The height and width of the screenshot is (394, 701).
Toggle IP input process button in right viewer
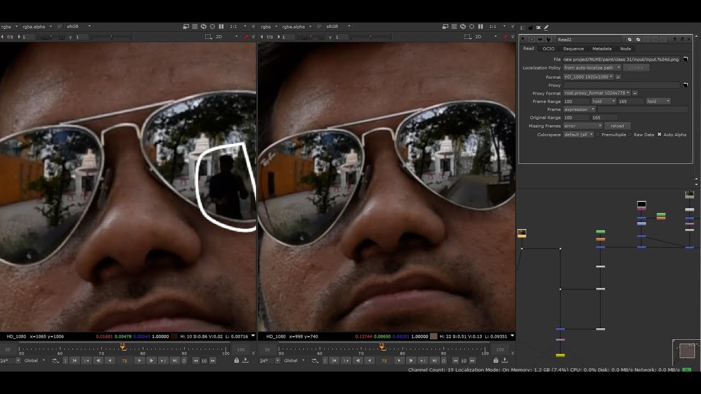click(319, 26)
